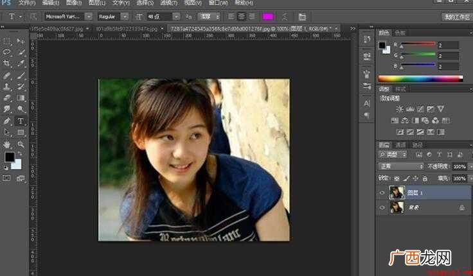Open the 编辑(E) menu
Viewport: 473px width, 276px height.
coord(50,3)
